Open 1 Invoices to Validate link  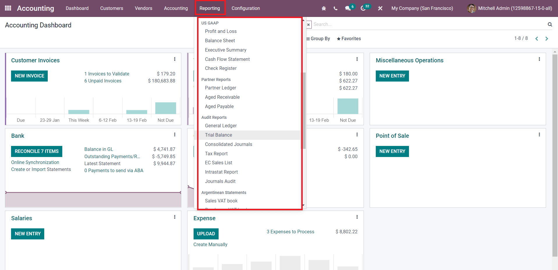pos(107,74)
